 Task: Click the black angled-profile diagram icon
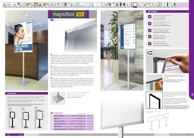pos(154,100)
